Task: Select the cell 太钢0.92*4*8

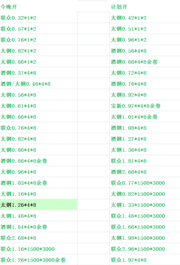Action: (x=145, y=95)
